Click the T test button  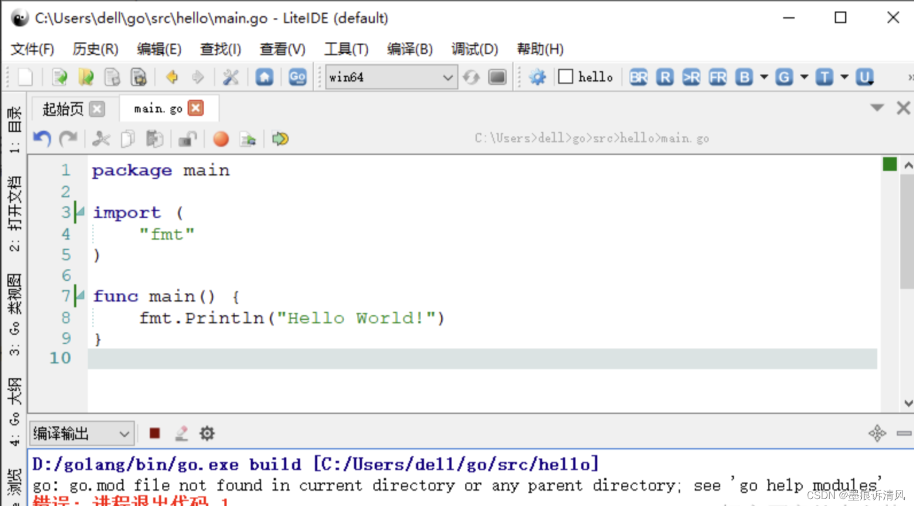(x=824, y=77)
